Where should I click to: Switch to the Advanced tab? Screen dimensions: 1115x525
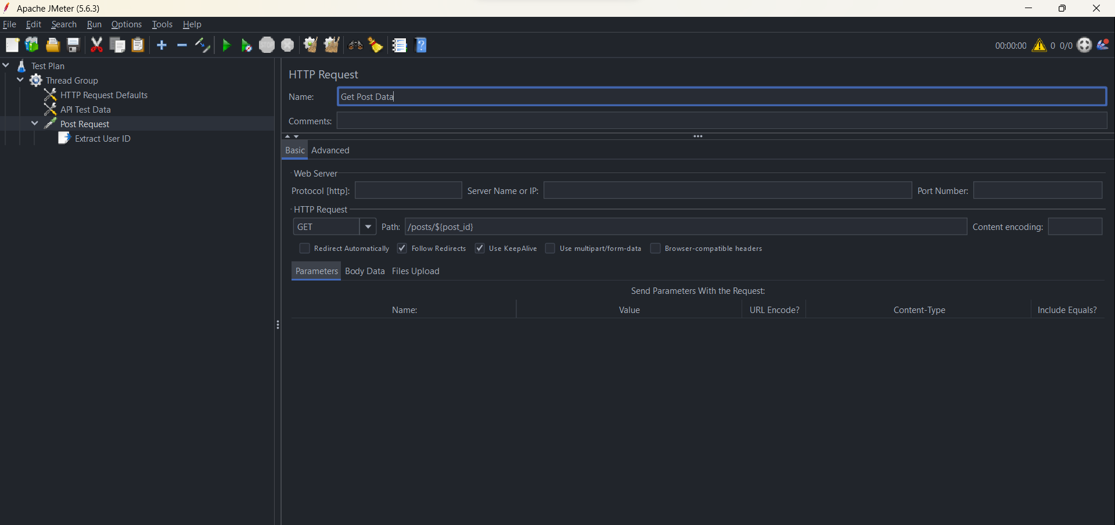click(x=330, y=150)
